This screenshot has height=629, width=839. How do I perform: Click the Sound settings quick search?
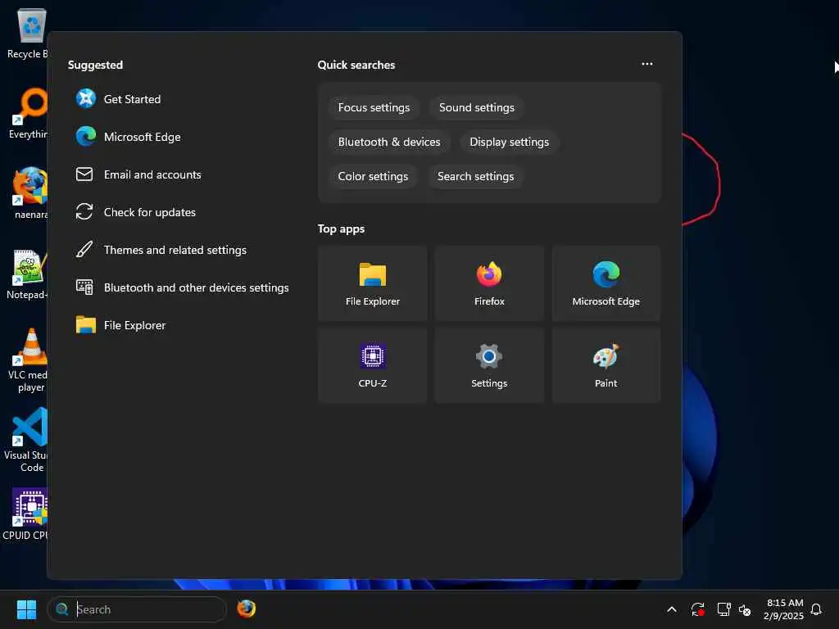[477, 107]
